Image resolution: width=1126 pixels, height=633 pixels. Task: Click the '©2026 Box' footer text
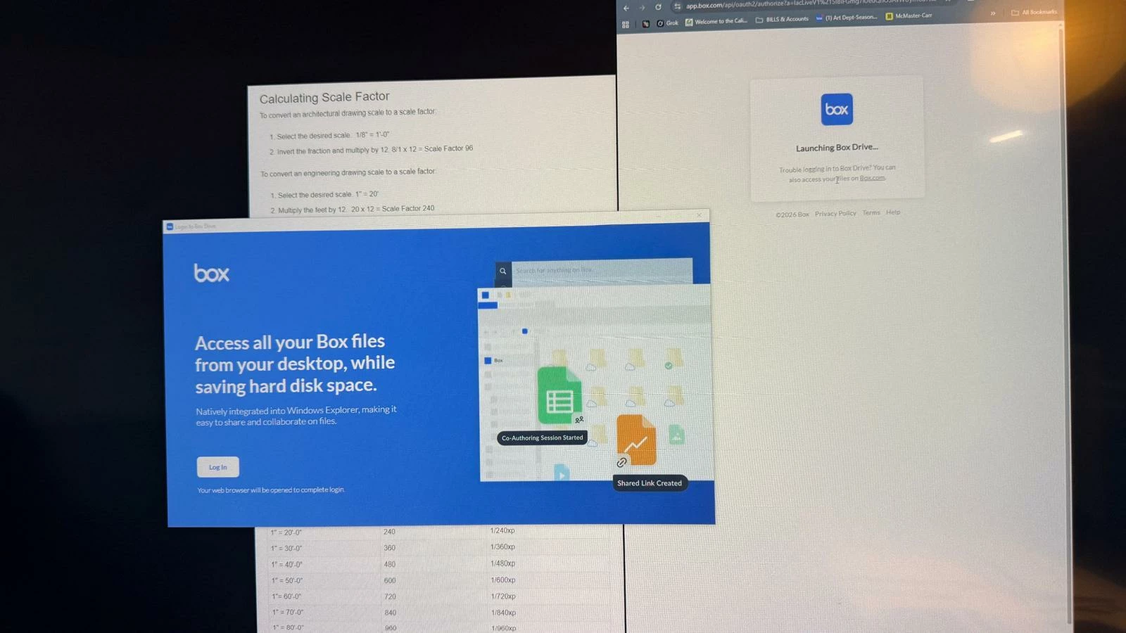click(792, 215)
